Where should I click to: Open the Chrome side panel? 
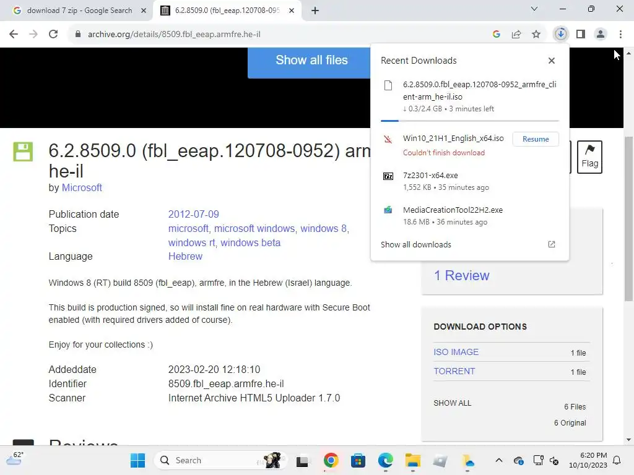581,35
